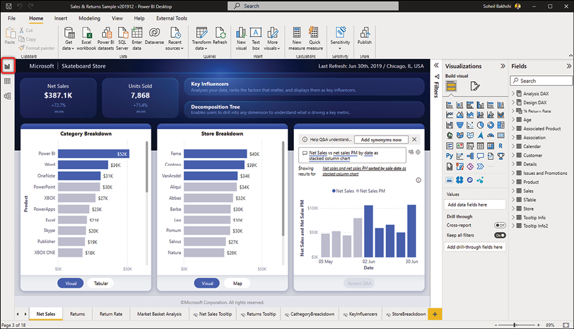This screenshot has width=574, height=329.
Task: Open the Market Basket Analysis page tab
Action: coord(159,314)
